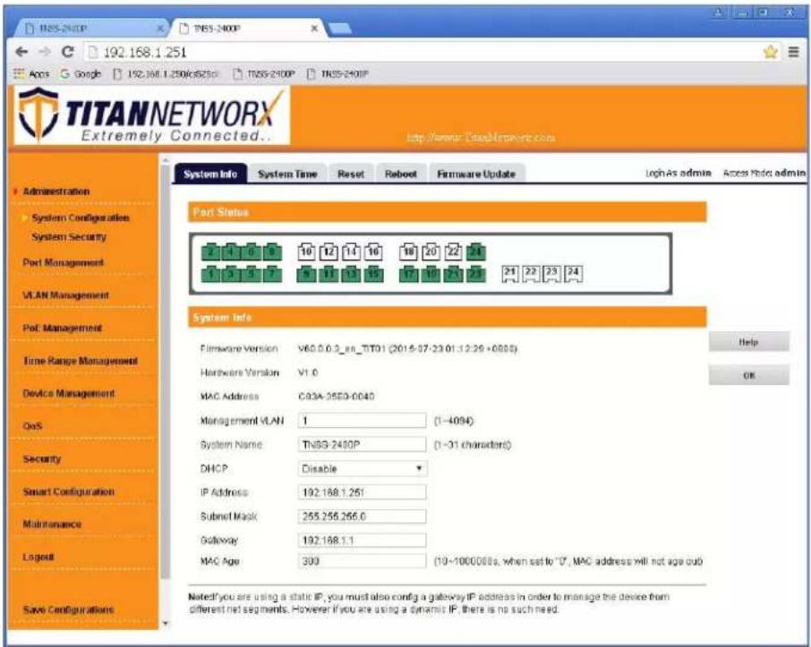Image resolution: width=811 pixels, height=647 pixels.
Task: Select port 7 in Port Status
Action: [x=273, y=273]
